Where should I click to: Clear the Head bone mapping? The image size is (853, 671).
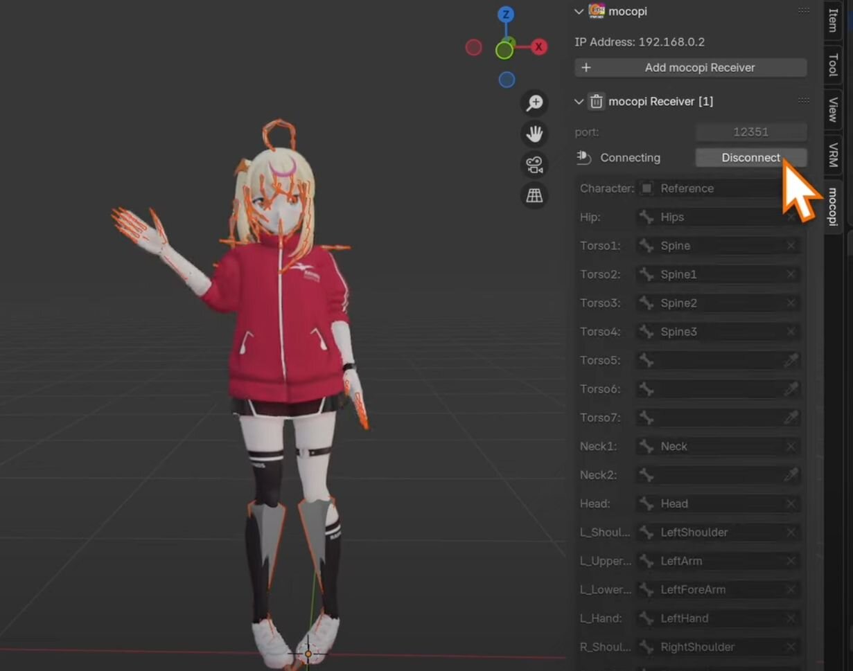coord(791,504)
